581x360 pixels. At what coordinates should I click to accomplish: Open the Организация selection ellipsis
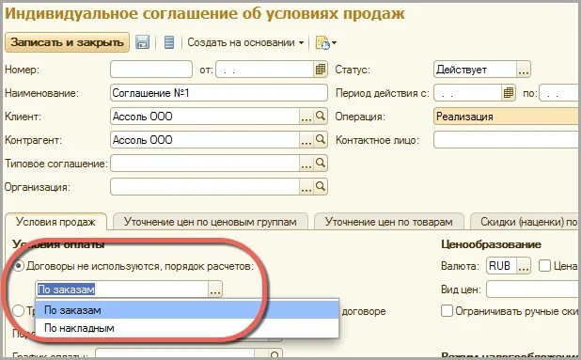pos(306,187)
